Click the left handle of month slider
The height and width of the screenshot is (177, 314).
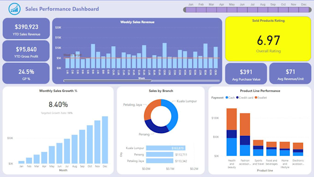pos(185,10)
